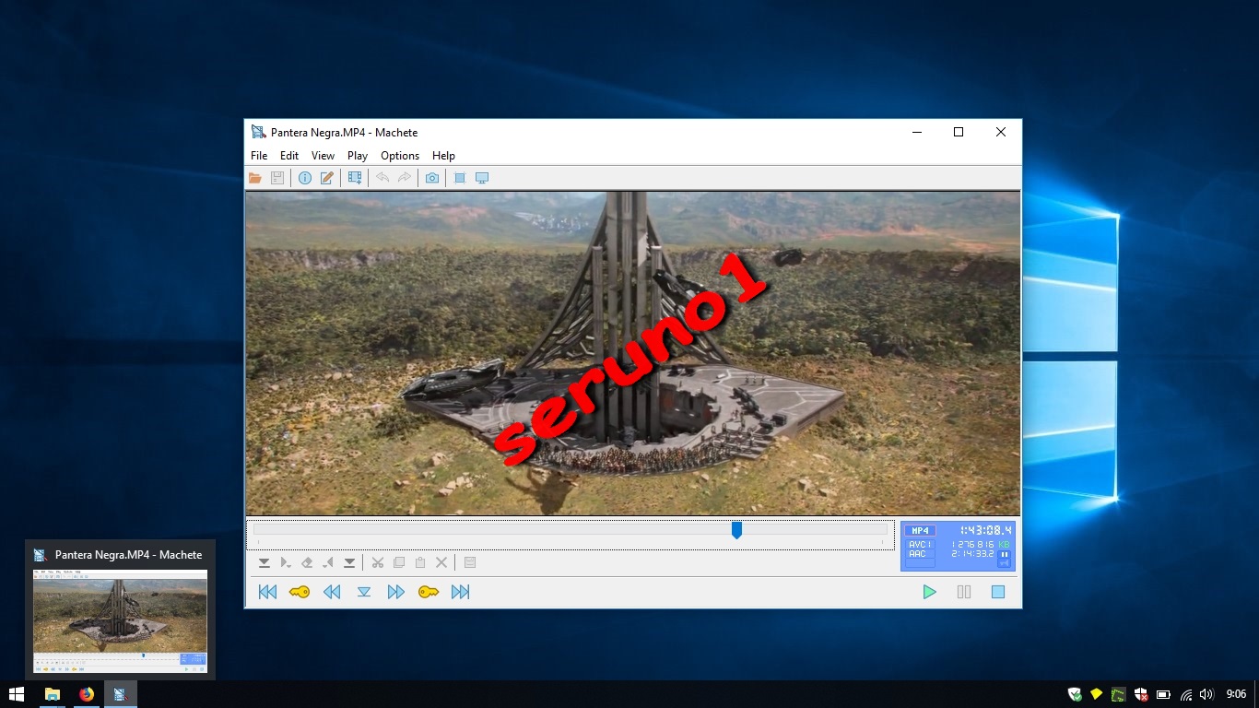Undo the last action
The image size is (1259, 708).
click(382, 177)
